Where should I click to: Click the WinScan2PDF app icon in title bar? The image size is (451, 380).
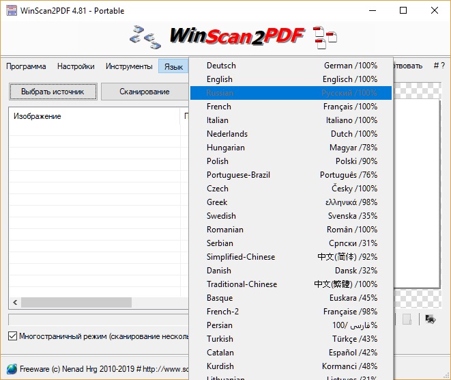[x=12, y=11]
